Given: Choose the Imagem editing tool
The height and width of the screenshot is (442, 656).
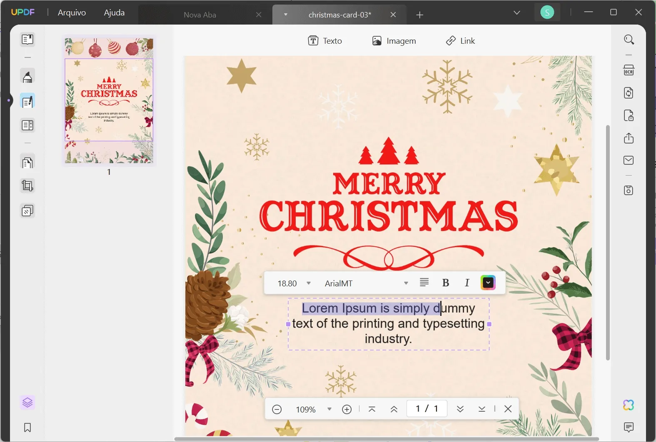Looking at the screenshot, I should 394,41.
